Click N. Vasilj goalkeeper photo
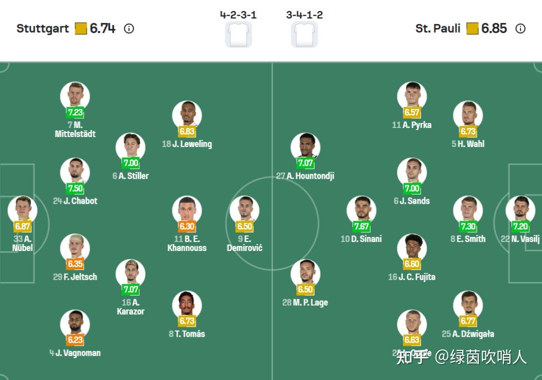542x380 pixels. [520, 209]
